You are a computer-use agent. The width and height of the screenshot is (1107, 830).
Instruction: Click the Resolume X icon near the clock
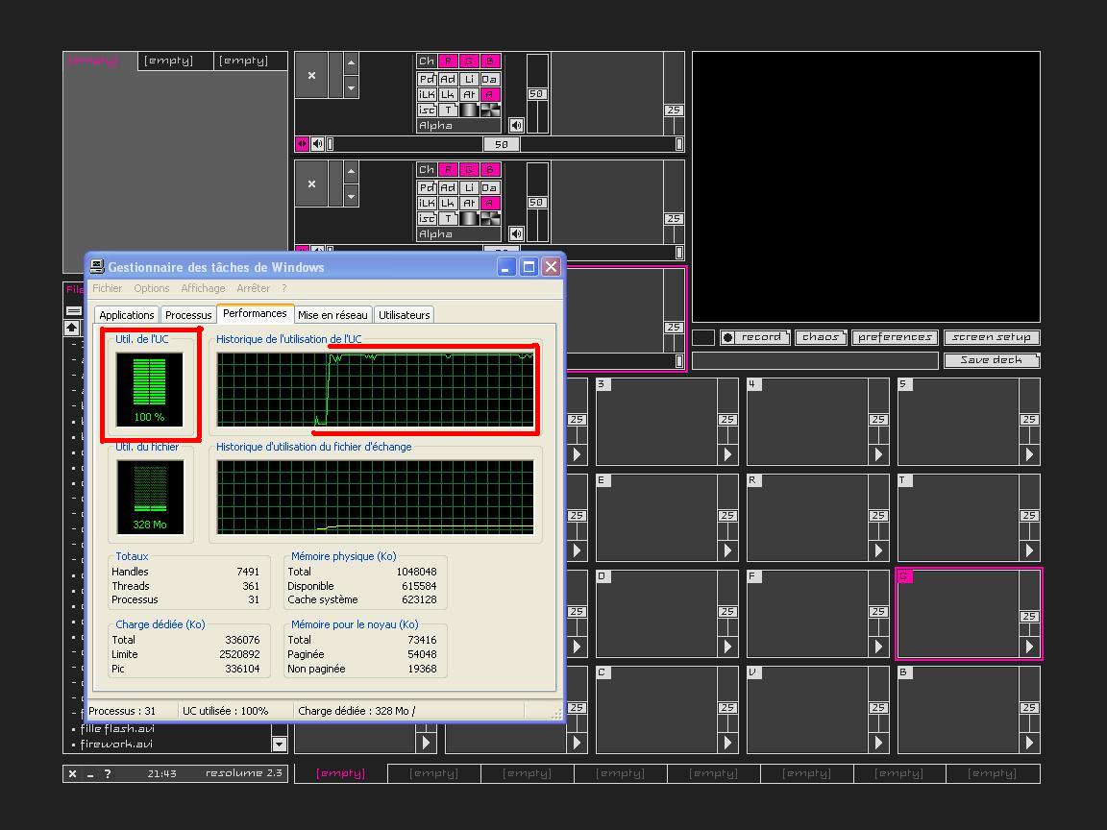[x=72, y=773]
